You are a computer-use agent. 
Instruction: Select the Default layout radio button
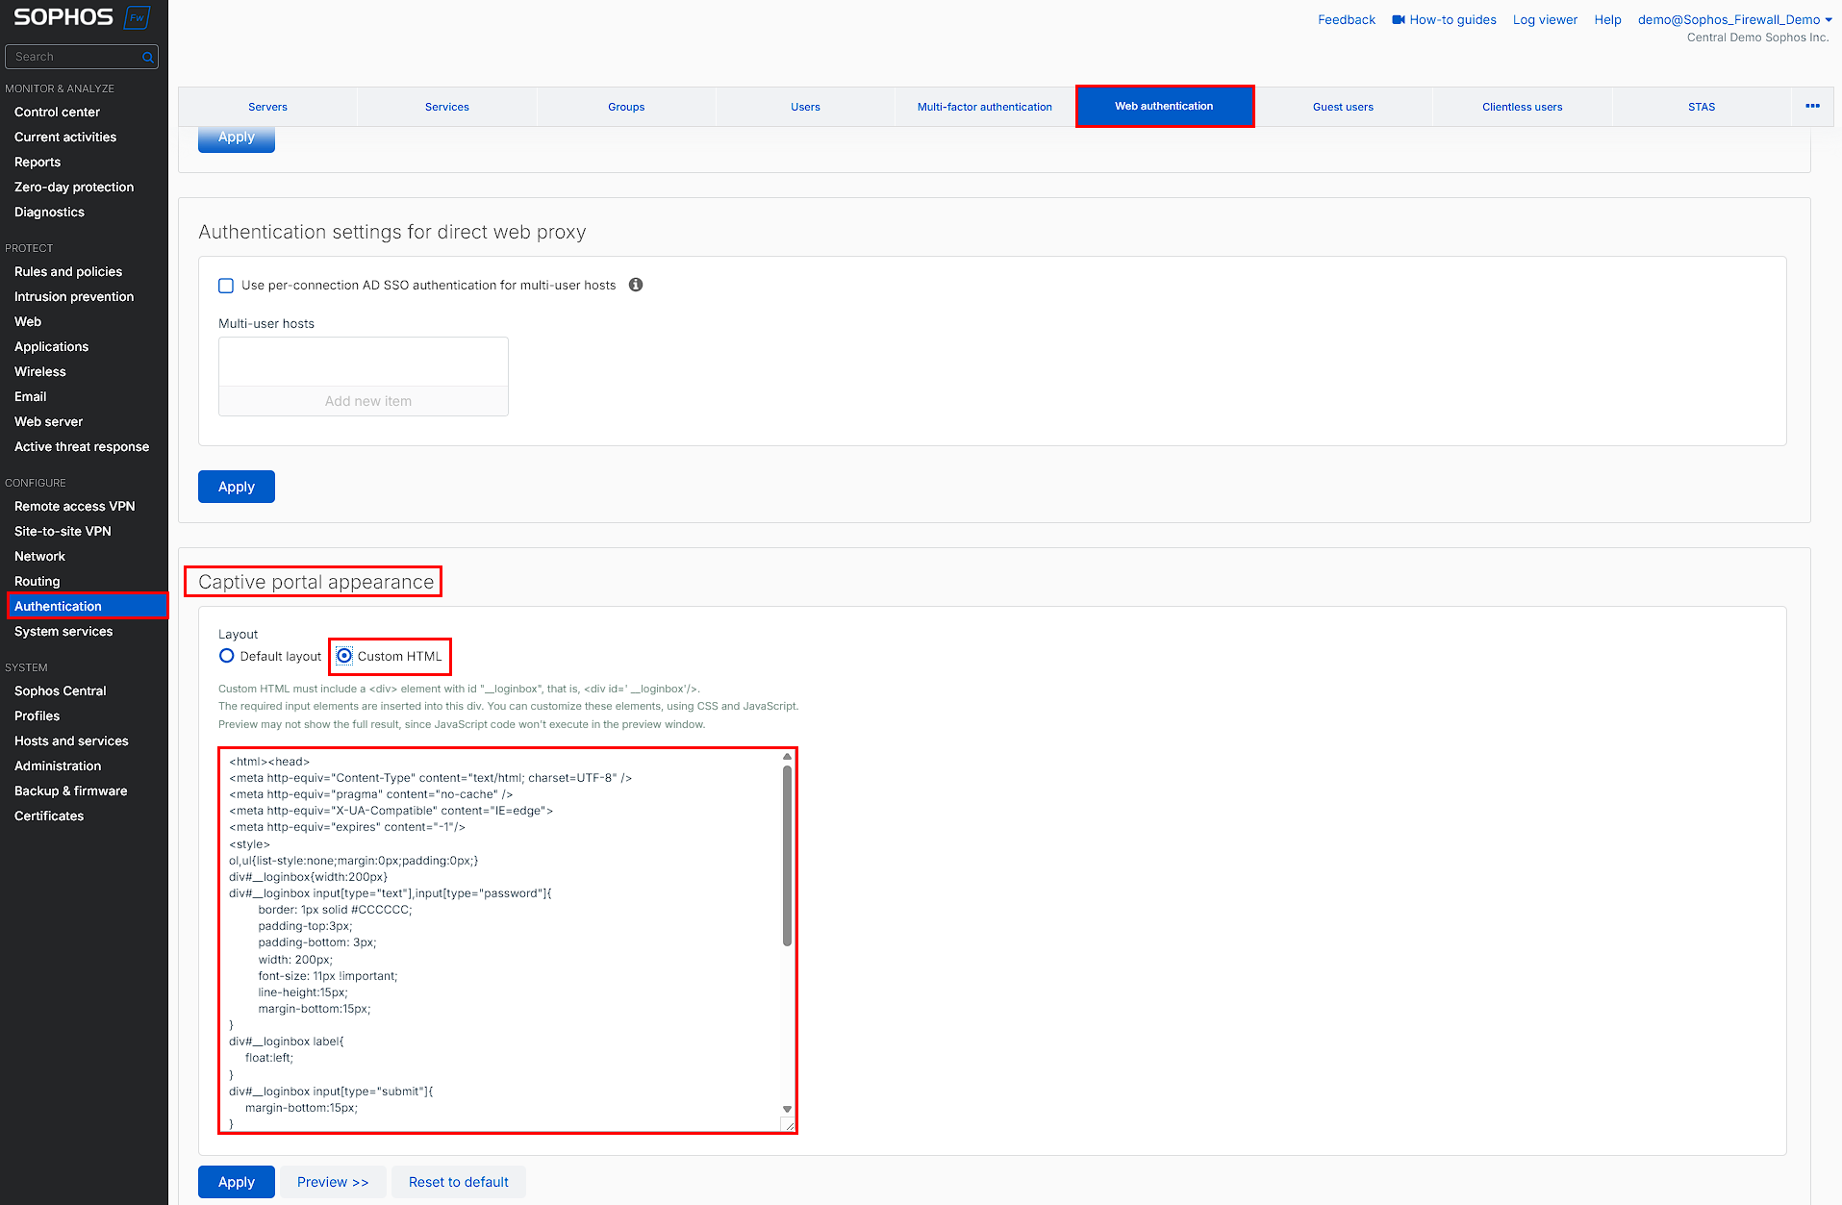(227, 656)
